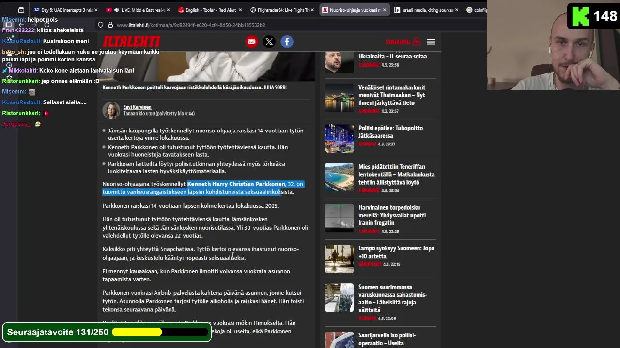The width and height of the screenshot is (620, 348).
Task: Click the garrison illness article thumbnail
Action: tap(339, 297)
